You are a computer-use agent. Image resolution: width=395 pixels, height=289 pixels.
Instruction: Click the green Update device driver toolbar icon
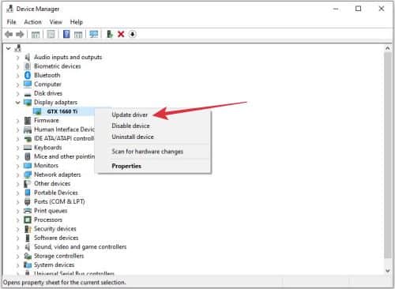[x=110, y=34]
